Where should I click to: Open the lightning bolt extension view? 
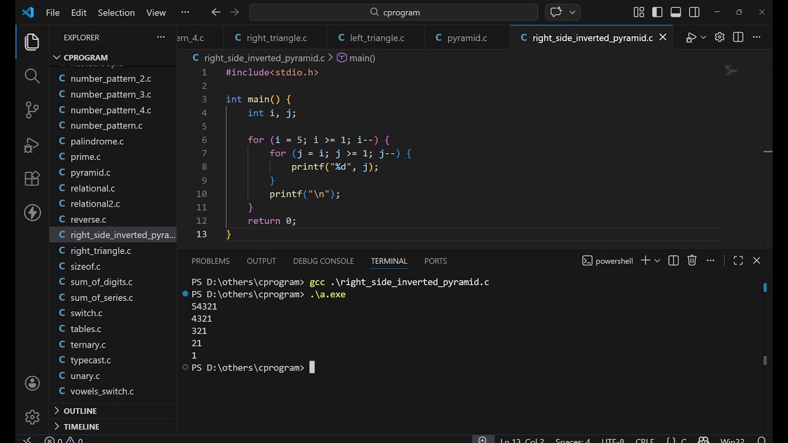(x=32, y=213)
